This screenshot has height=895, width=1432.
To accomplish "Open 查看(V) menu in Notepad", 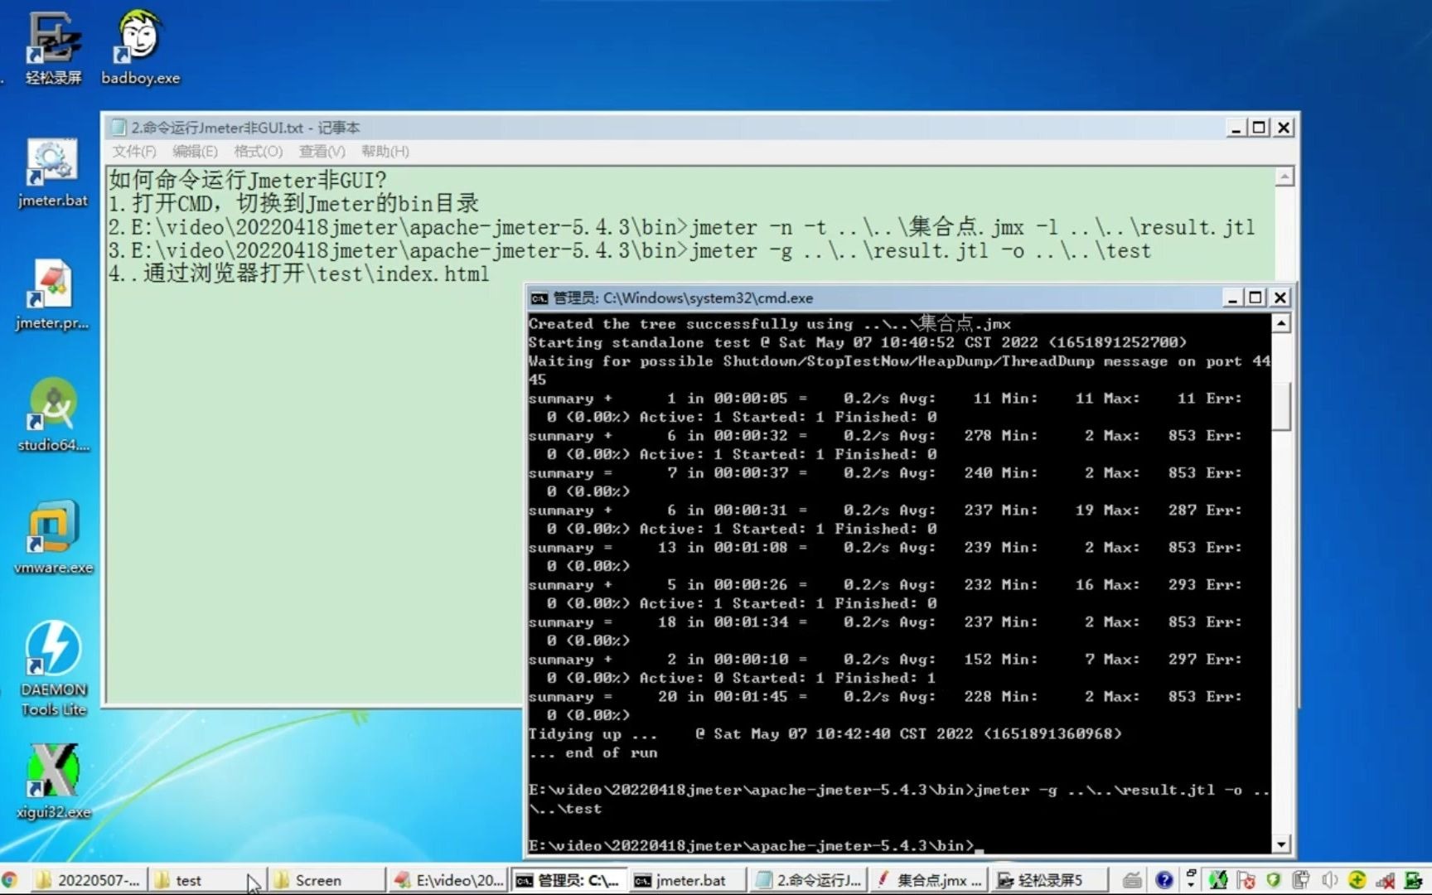I will click(x=322, y=151).
